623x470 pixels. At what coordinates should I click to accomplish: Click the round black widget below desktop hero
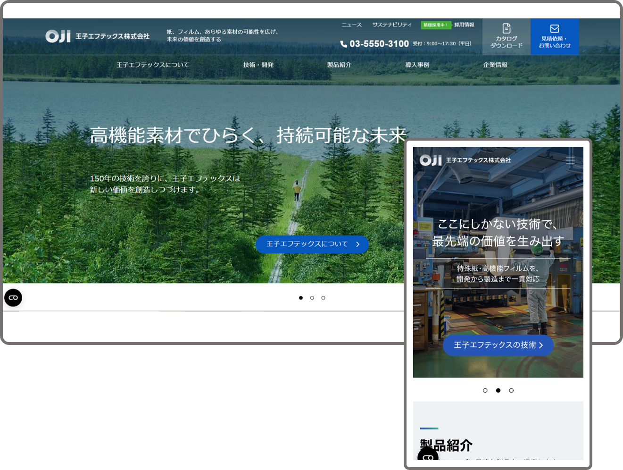click(x=13, y=298)
